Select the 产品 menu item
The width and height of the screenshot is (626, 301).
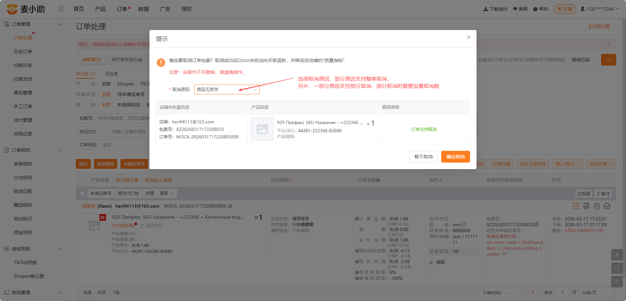tap(100, 9)
